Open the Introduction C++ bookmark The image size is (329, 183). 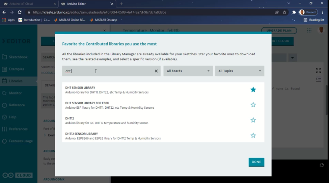(34, 20)
